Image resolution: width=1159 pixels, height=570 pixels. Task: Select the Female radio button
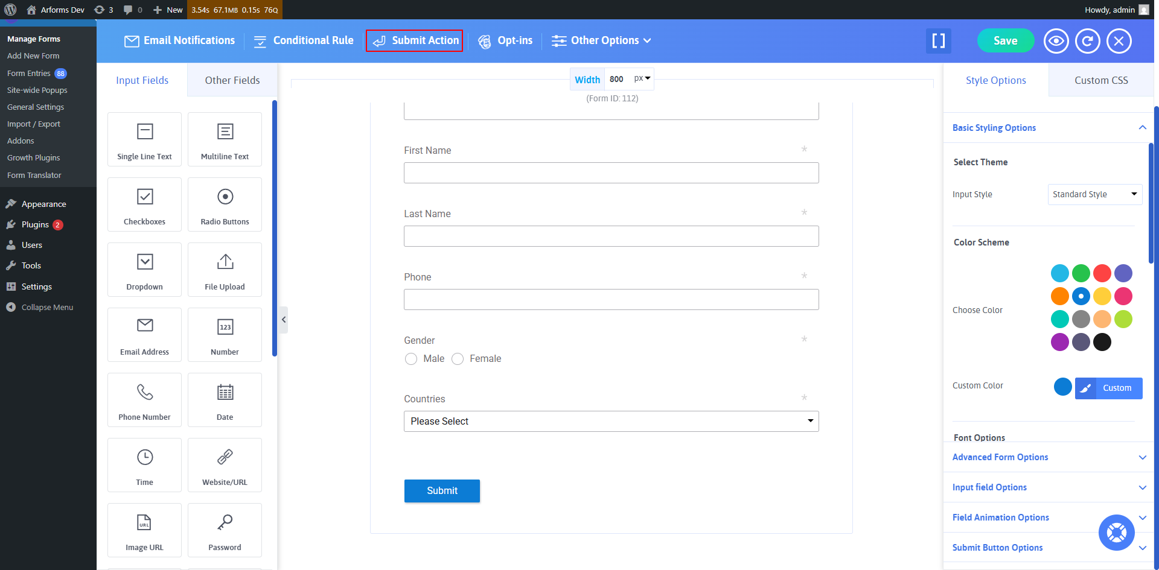tap(458, 359)
